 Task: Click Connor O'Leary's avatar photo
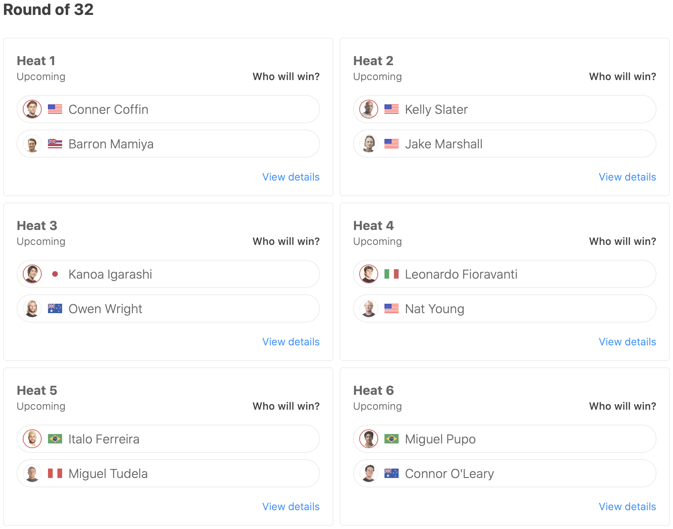pos(369,473)
